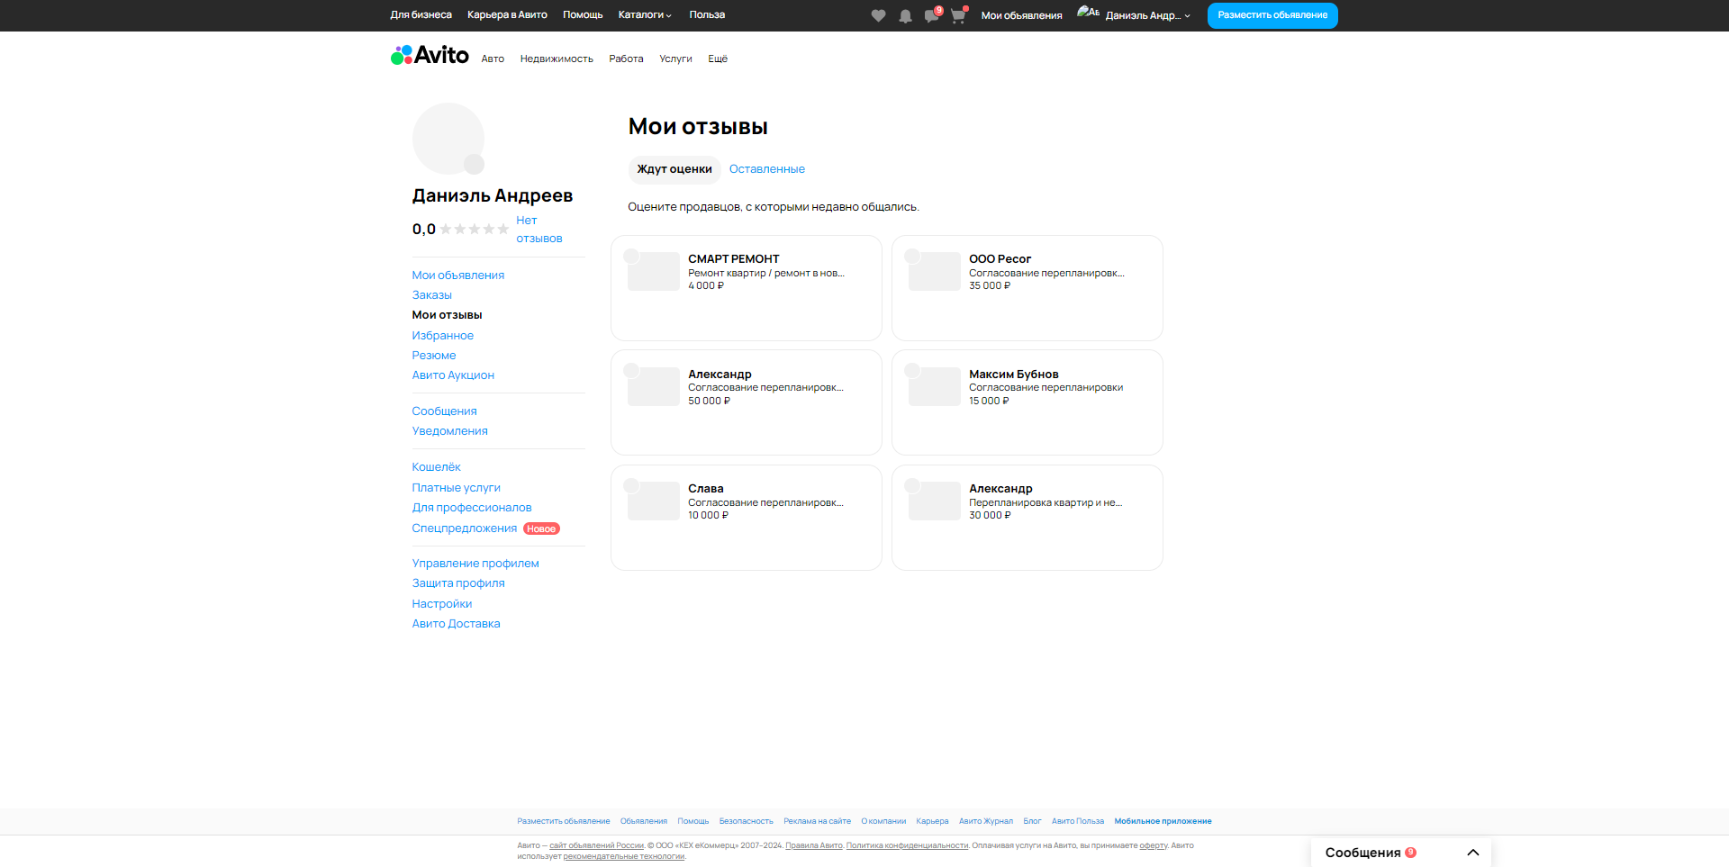
Task: Open Настройки in sidebar
Action: 441,604
